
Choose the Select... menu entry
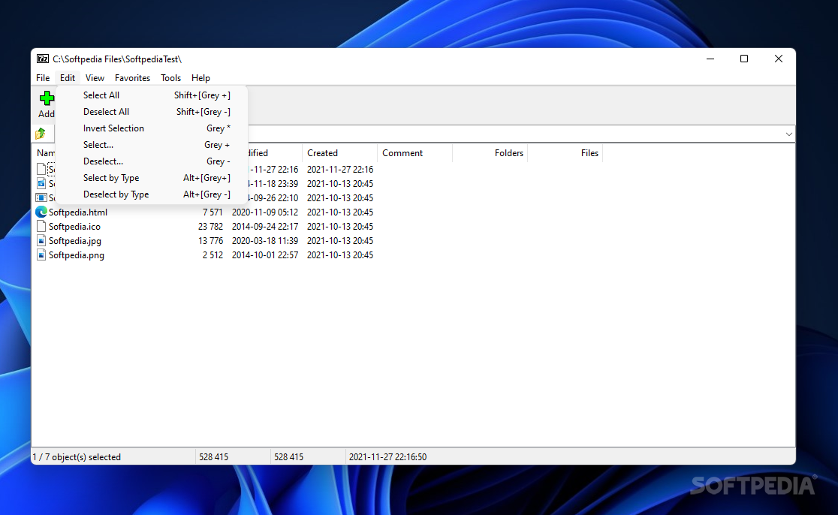tap(152, 145)
